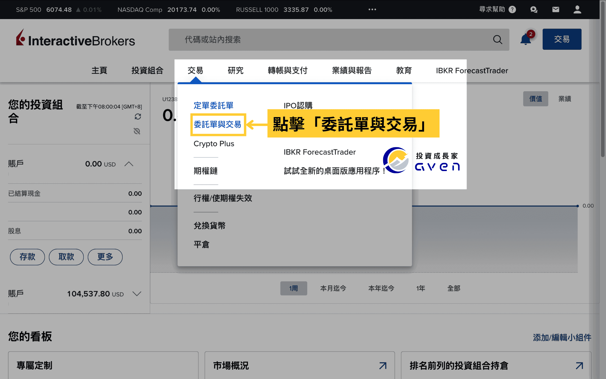
Task: Open 試試全新的桌面版應用程序 link
Action: coord(335,171)
